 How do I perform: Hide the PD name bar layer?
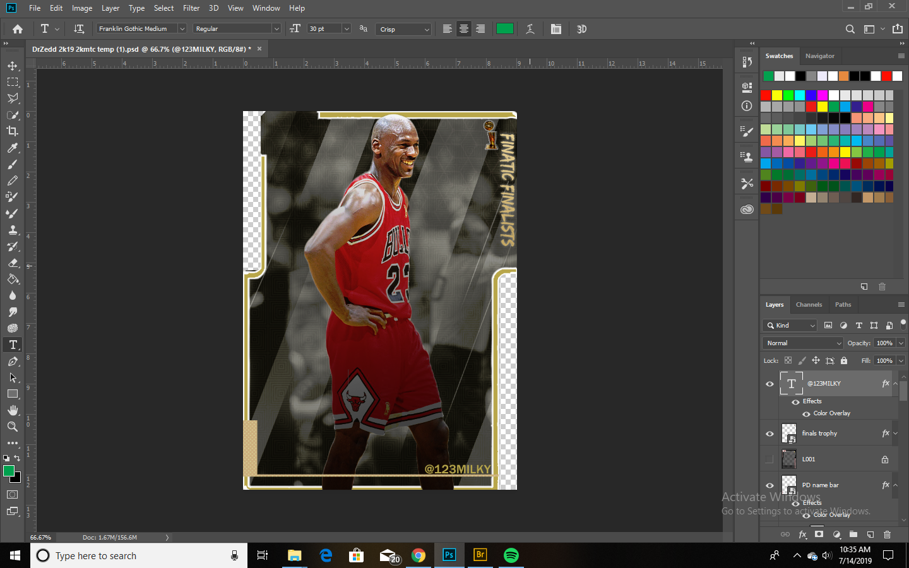pyautogui.click(x=769, y=485)
